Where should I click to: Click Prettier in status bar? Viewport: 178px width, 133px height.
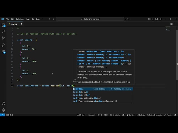(x=168, y=115)
